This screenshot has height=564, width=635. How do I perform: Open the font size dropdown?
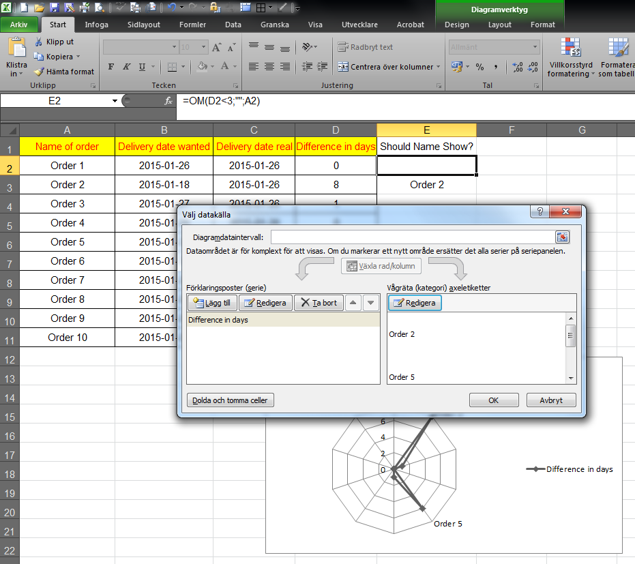click(204, 47)
